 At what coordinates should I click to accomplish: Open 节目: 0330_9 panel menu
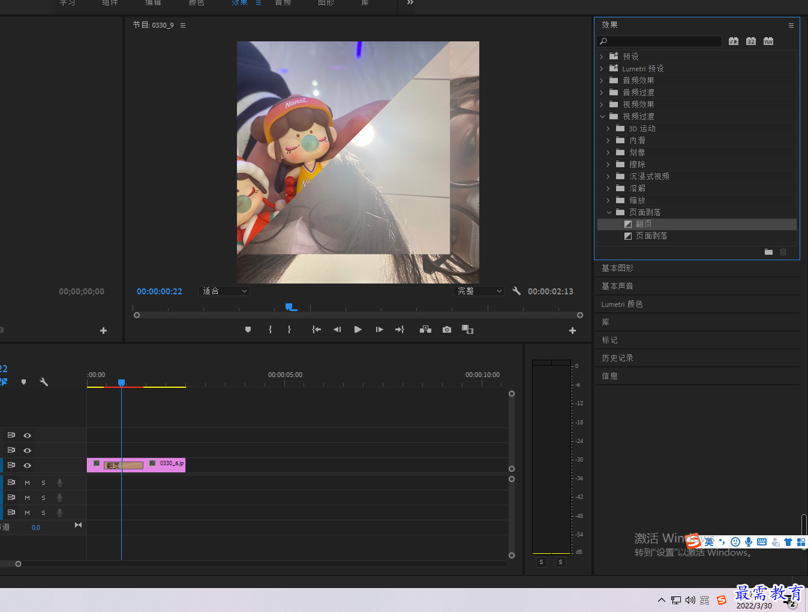(x=183, y=25)
